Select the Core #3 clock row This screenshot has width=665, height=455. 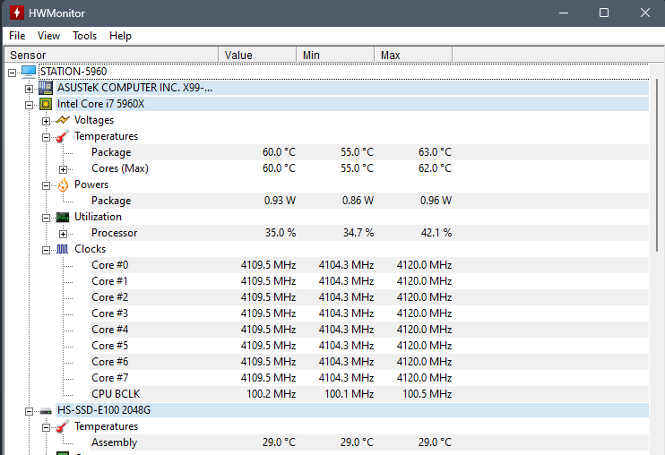369,313
